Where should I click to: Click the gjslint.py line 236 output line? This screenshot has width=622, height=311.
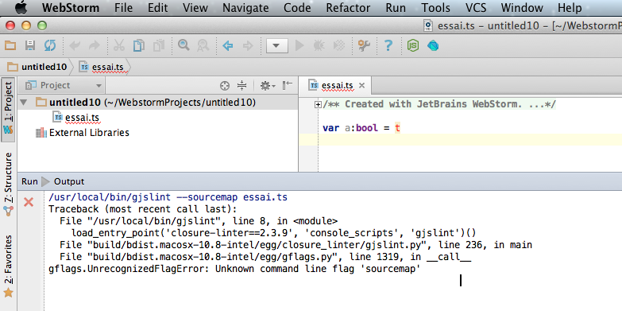pos(296,245)
